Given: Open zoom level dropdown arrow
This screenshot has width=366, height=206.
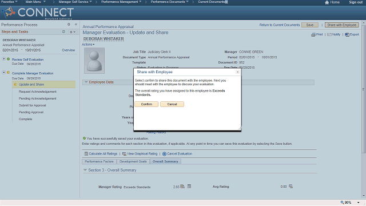Looking at the screenshot, I should (x=359, y=202).
